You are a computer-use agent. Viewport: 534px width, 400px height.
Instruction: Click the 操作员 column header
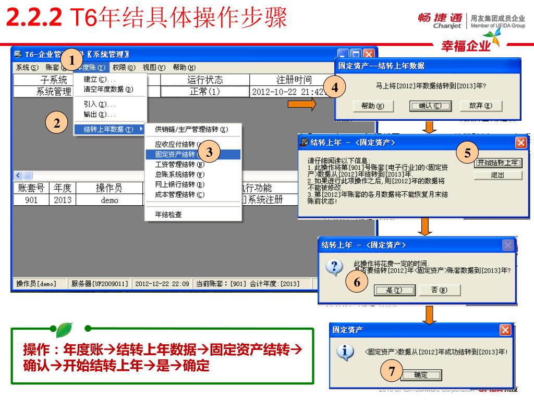[110, 187]
